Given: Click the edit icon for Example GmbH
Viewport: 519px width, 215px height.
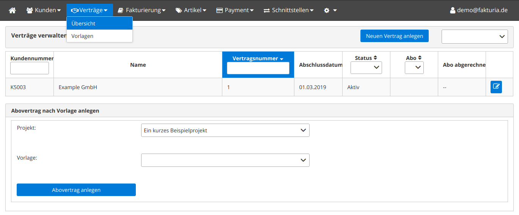Looking at the screenshot, I should (496, 87).
